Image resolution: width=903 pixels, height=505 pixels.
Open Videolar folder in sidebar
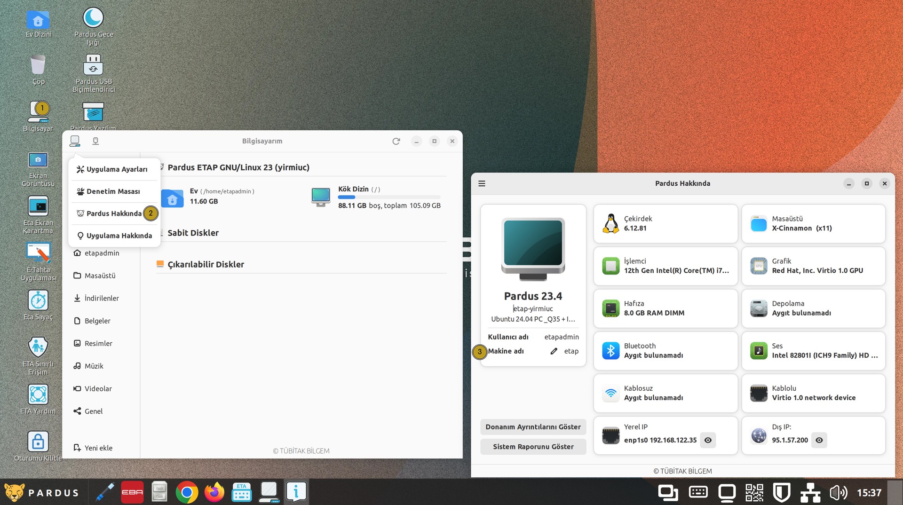(101, 388)
